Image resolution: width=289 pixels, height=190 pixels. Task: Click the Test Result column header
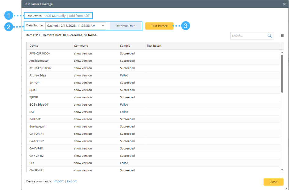154,46
